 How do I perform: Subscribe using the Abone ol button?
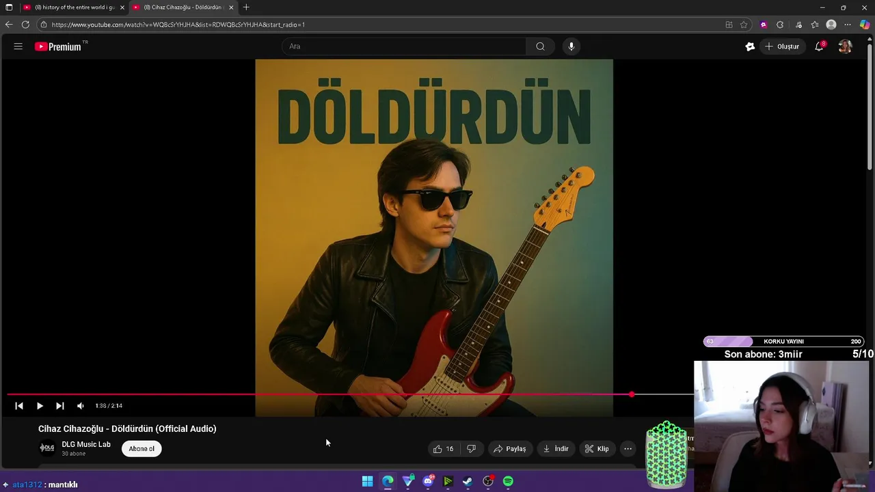142,449
